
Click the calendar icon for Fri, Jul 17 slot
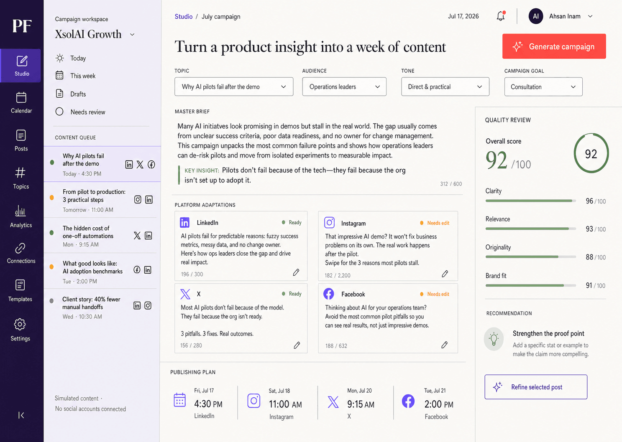180,400
